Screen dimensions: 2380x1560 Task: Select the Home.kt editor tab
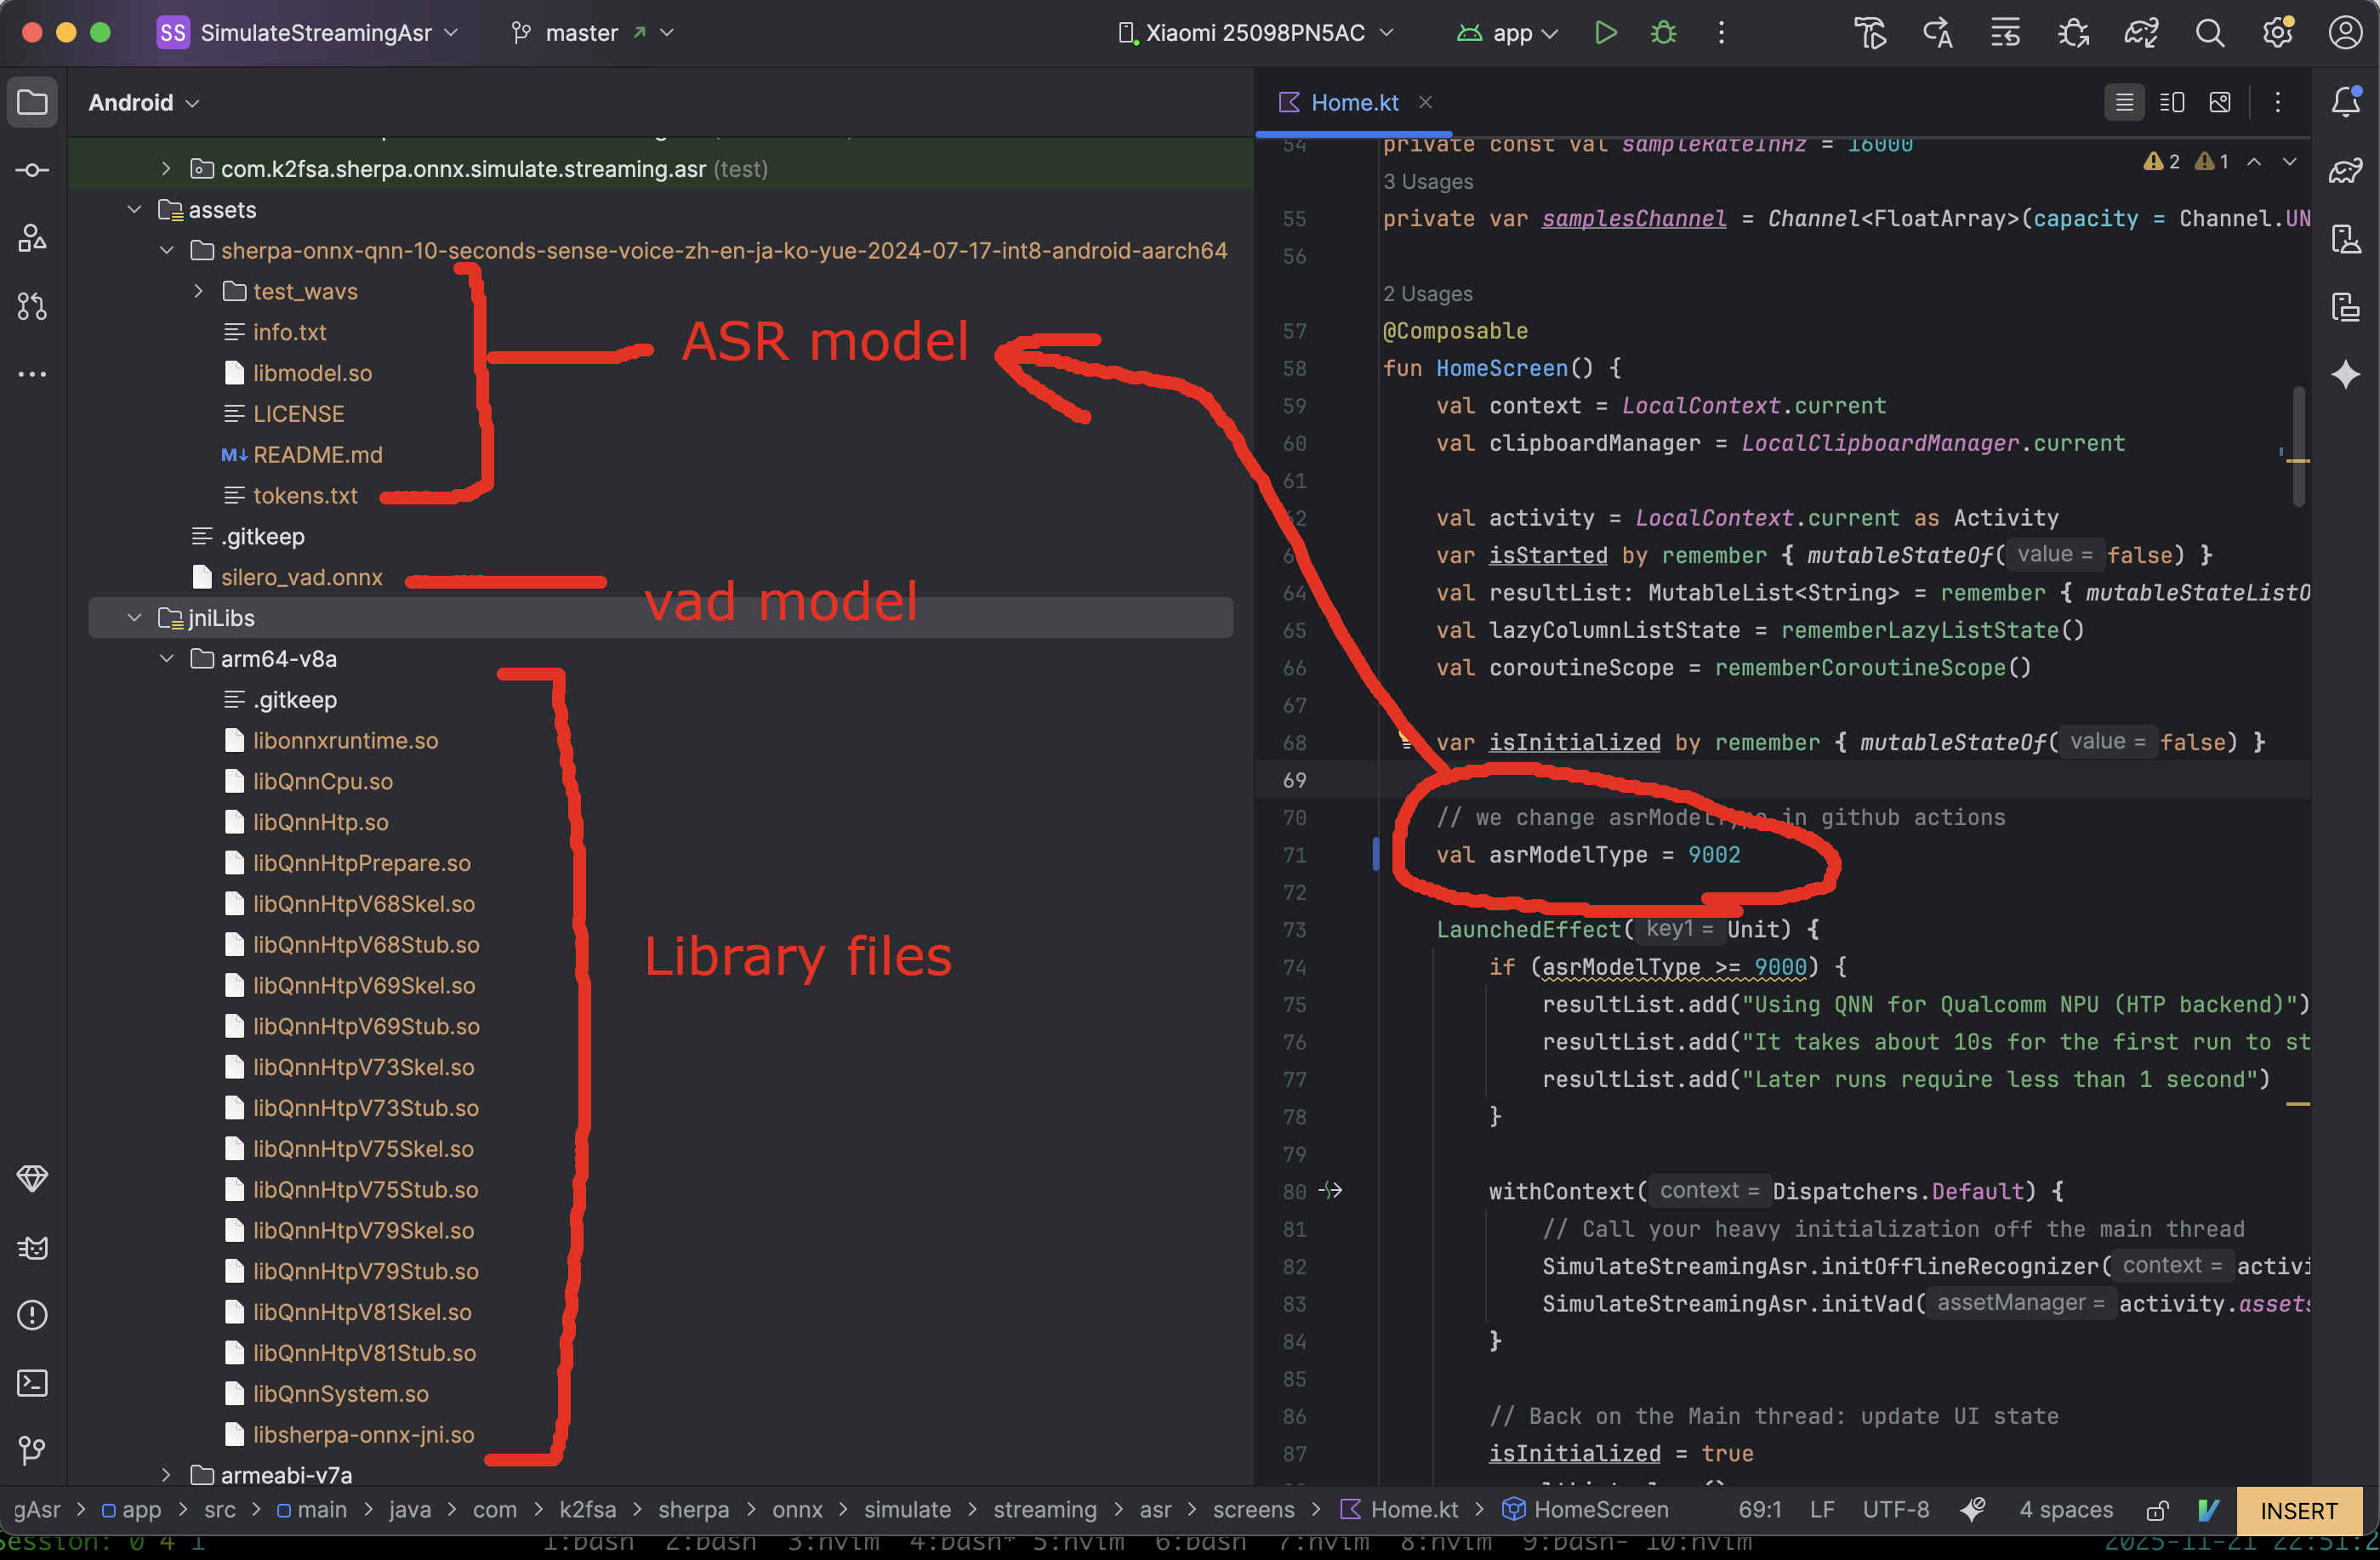point(1354,102)
